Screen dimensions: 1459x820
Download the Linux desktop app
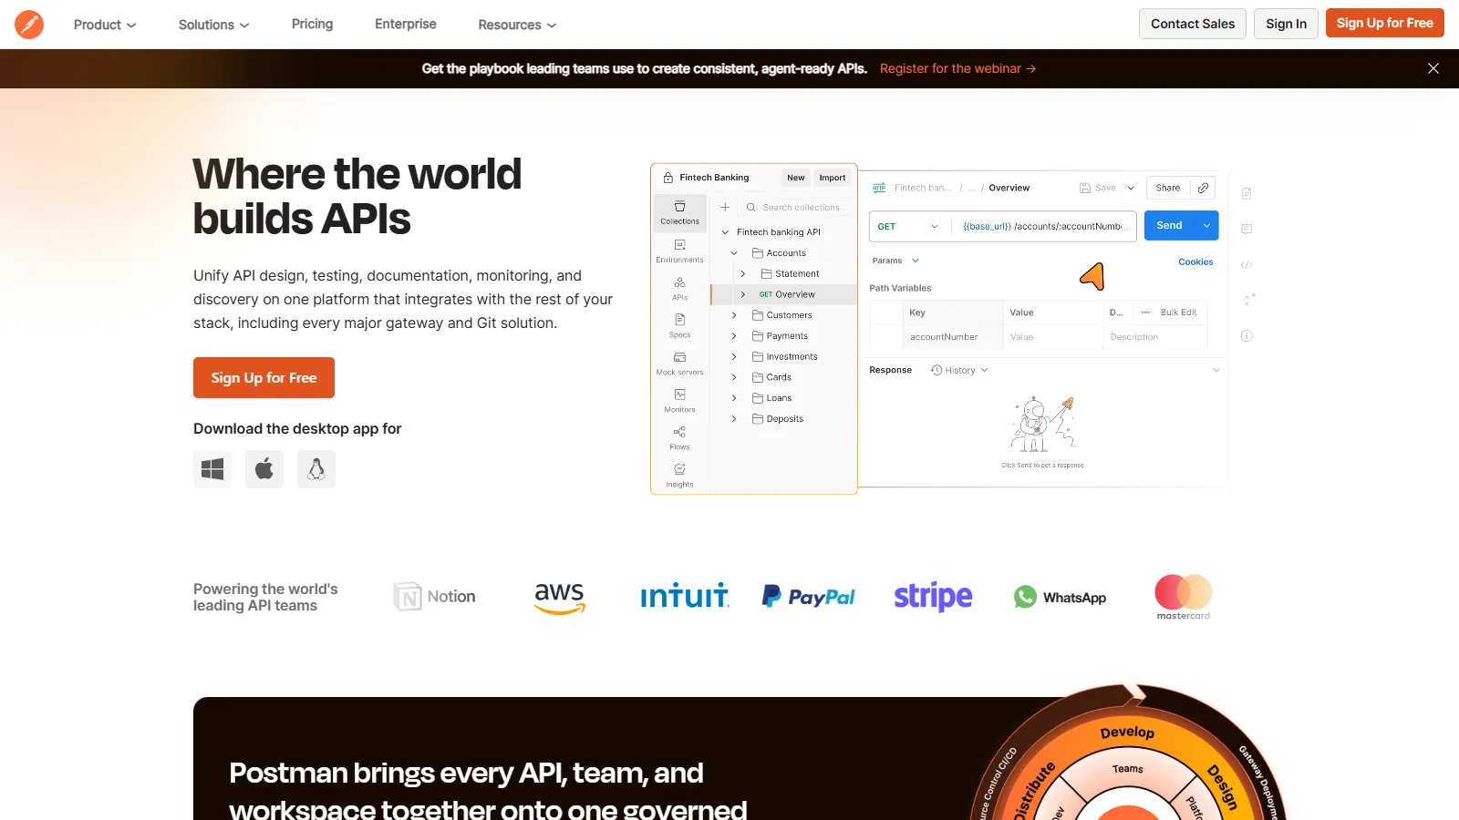[x=316, y=469]
